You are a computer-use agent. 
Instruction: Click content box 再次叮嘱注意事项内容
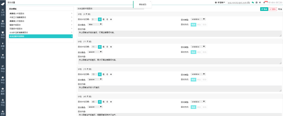(179, 61)
